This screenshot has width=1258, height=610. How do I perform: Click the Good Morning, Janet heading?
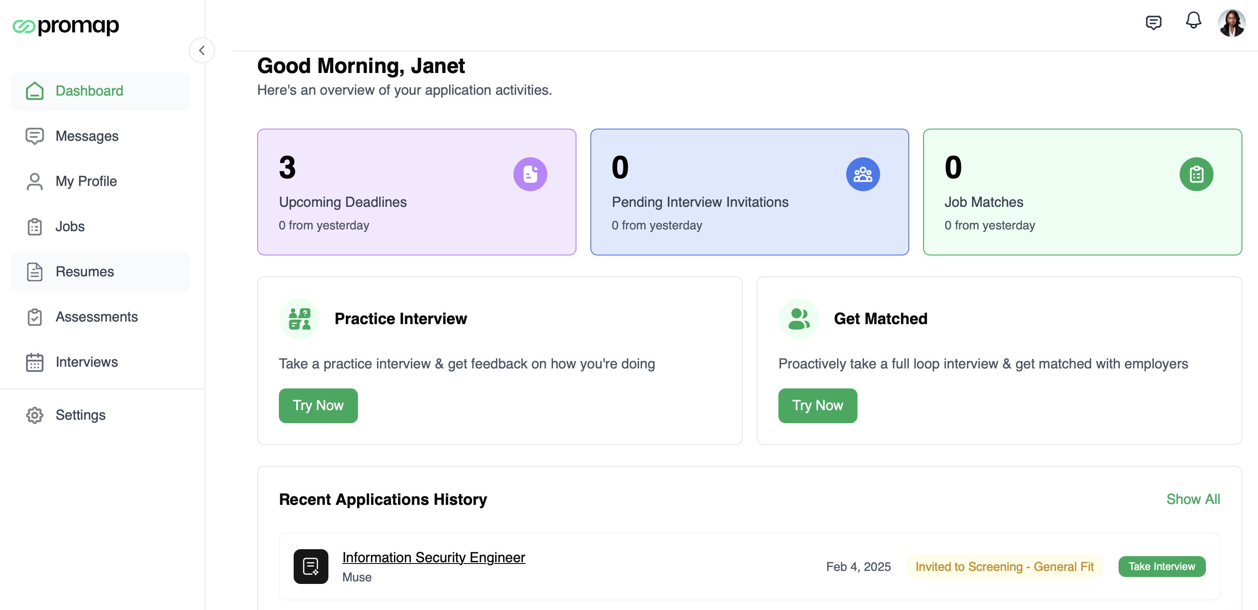click(361, 66)
